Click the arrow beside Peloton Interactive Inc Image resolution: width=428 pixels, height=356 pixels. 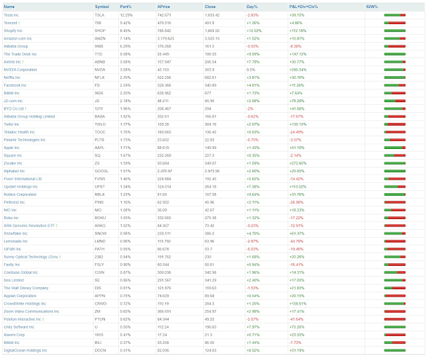(x=43, y=319)
